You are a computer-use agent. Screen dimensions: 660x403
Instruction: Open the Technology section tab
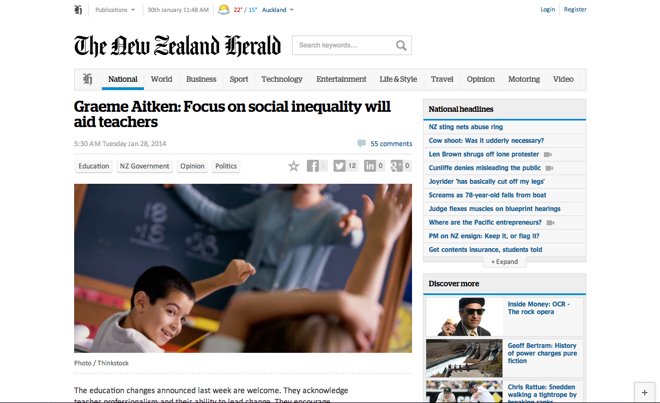(x=282, y=79)
